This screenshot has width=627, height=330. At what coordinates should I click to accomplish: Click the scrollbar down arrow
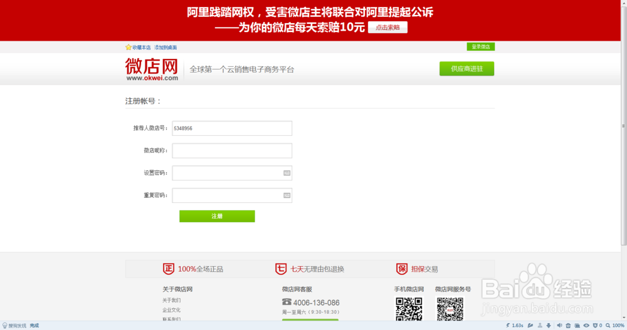(x=623, y=318)
